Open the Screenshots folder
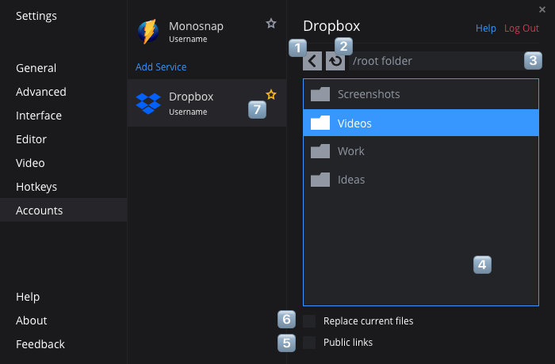Image resolution: width=555 pixels, height=364 pixels. coord(368,94)
